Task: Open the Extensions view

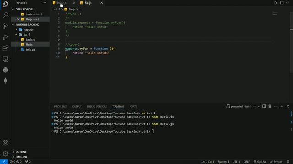Action: pos(5,48)
